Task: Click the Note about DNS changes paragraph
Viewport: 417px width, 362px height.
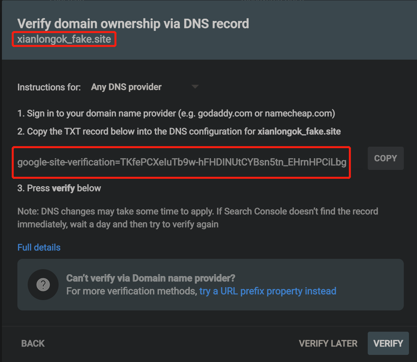Action: [x=198, y=218]
